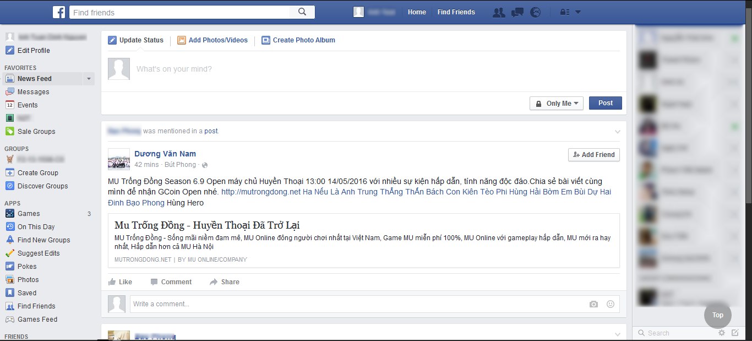Open Sale Groups in sidebar
The width and height of the screenshot is (752, 341).
(x=36, y=132)
